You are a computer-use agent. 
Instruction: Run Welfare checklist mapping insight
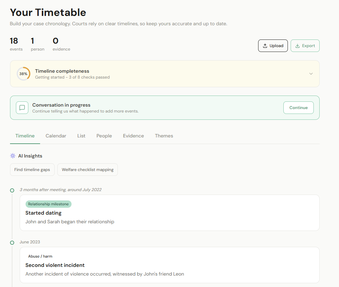point(87,170)
